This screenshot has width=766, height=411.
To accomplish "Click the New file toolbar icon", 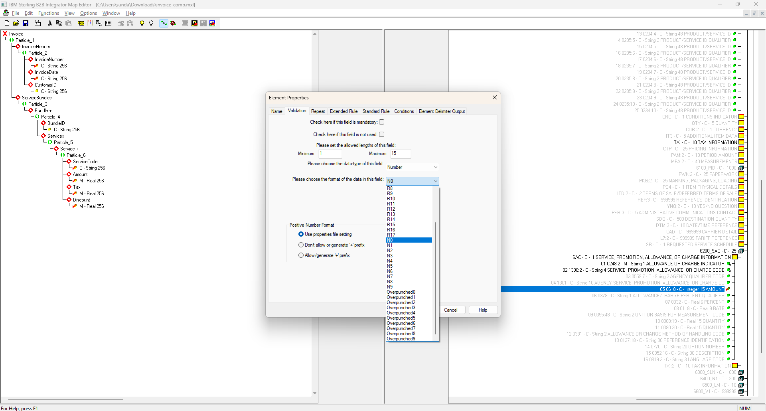I will [x=7, y=23].
